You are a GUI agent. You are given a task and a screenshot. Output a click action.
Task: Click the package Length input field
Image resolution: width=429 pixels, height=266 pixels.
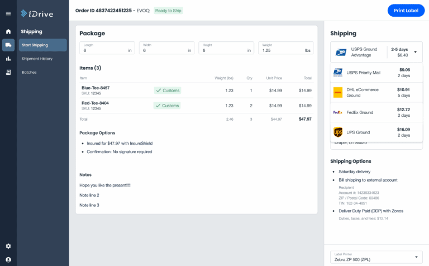tap(104, 50)
